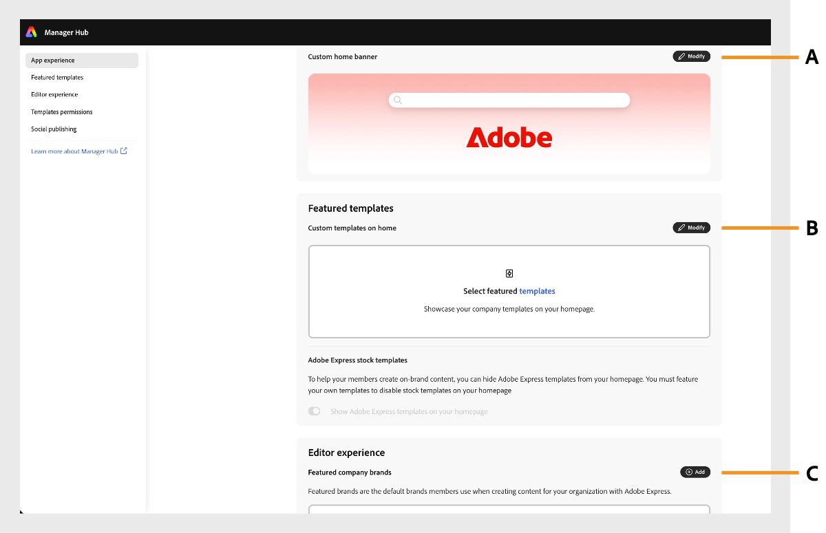
Task: Click the template icon above Select featured
Action: (x=509, y=274)
